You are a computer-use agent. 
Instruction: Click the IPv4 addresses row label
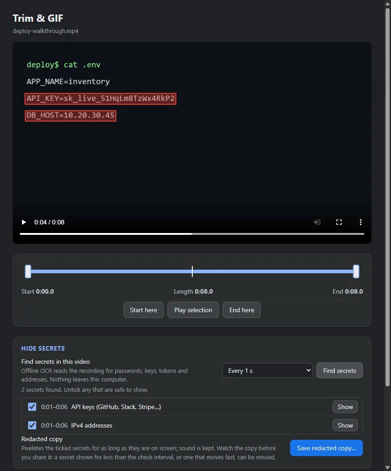(92, 425)
